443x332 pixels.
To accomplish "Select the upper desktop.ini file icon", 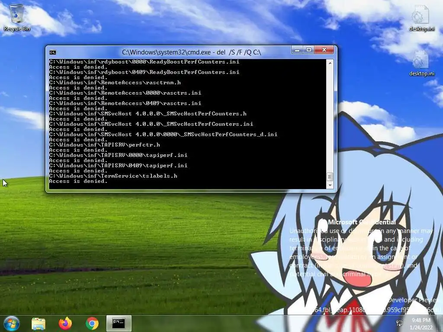I will pyautogui.click(x=421, y=18).
